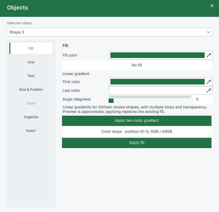Click the Angle slider handle
219x212 pixels.
point(111,101)
